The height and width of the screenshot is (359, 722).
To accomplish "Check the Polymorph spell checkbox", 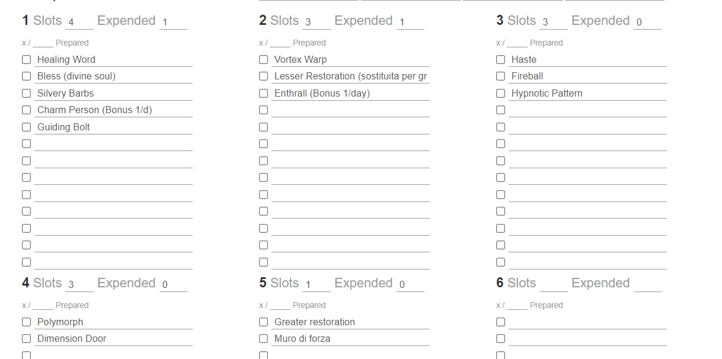I will (x=26, y=322).
